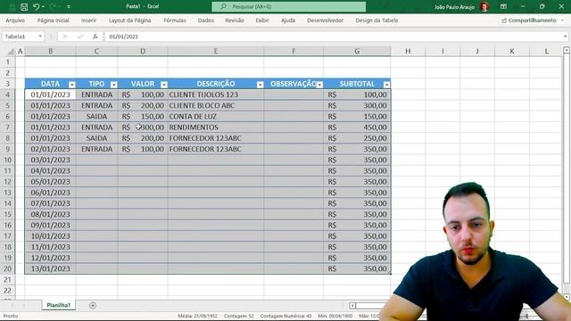Click the Undo arrow icon

click(36, 7)
